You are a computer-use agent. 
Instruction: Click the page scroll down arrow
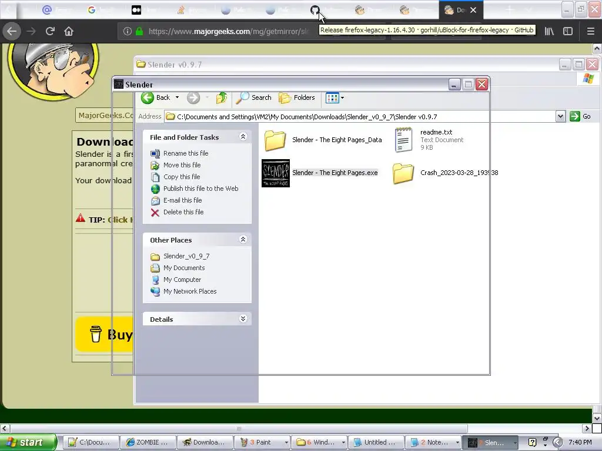pos(597,418)
